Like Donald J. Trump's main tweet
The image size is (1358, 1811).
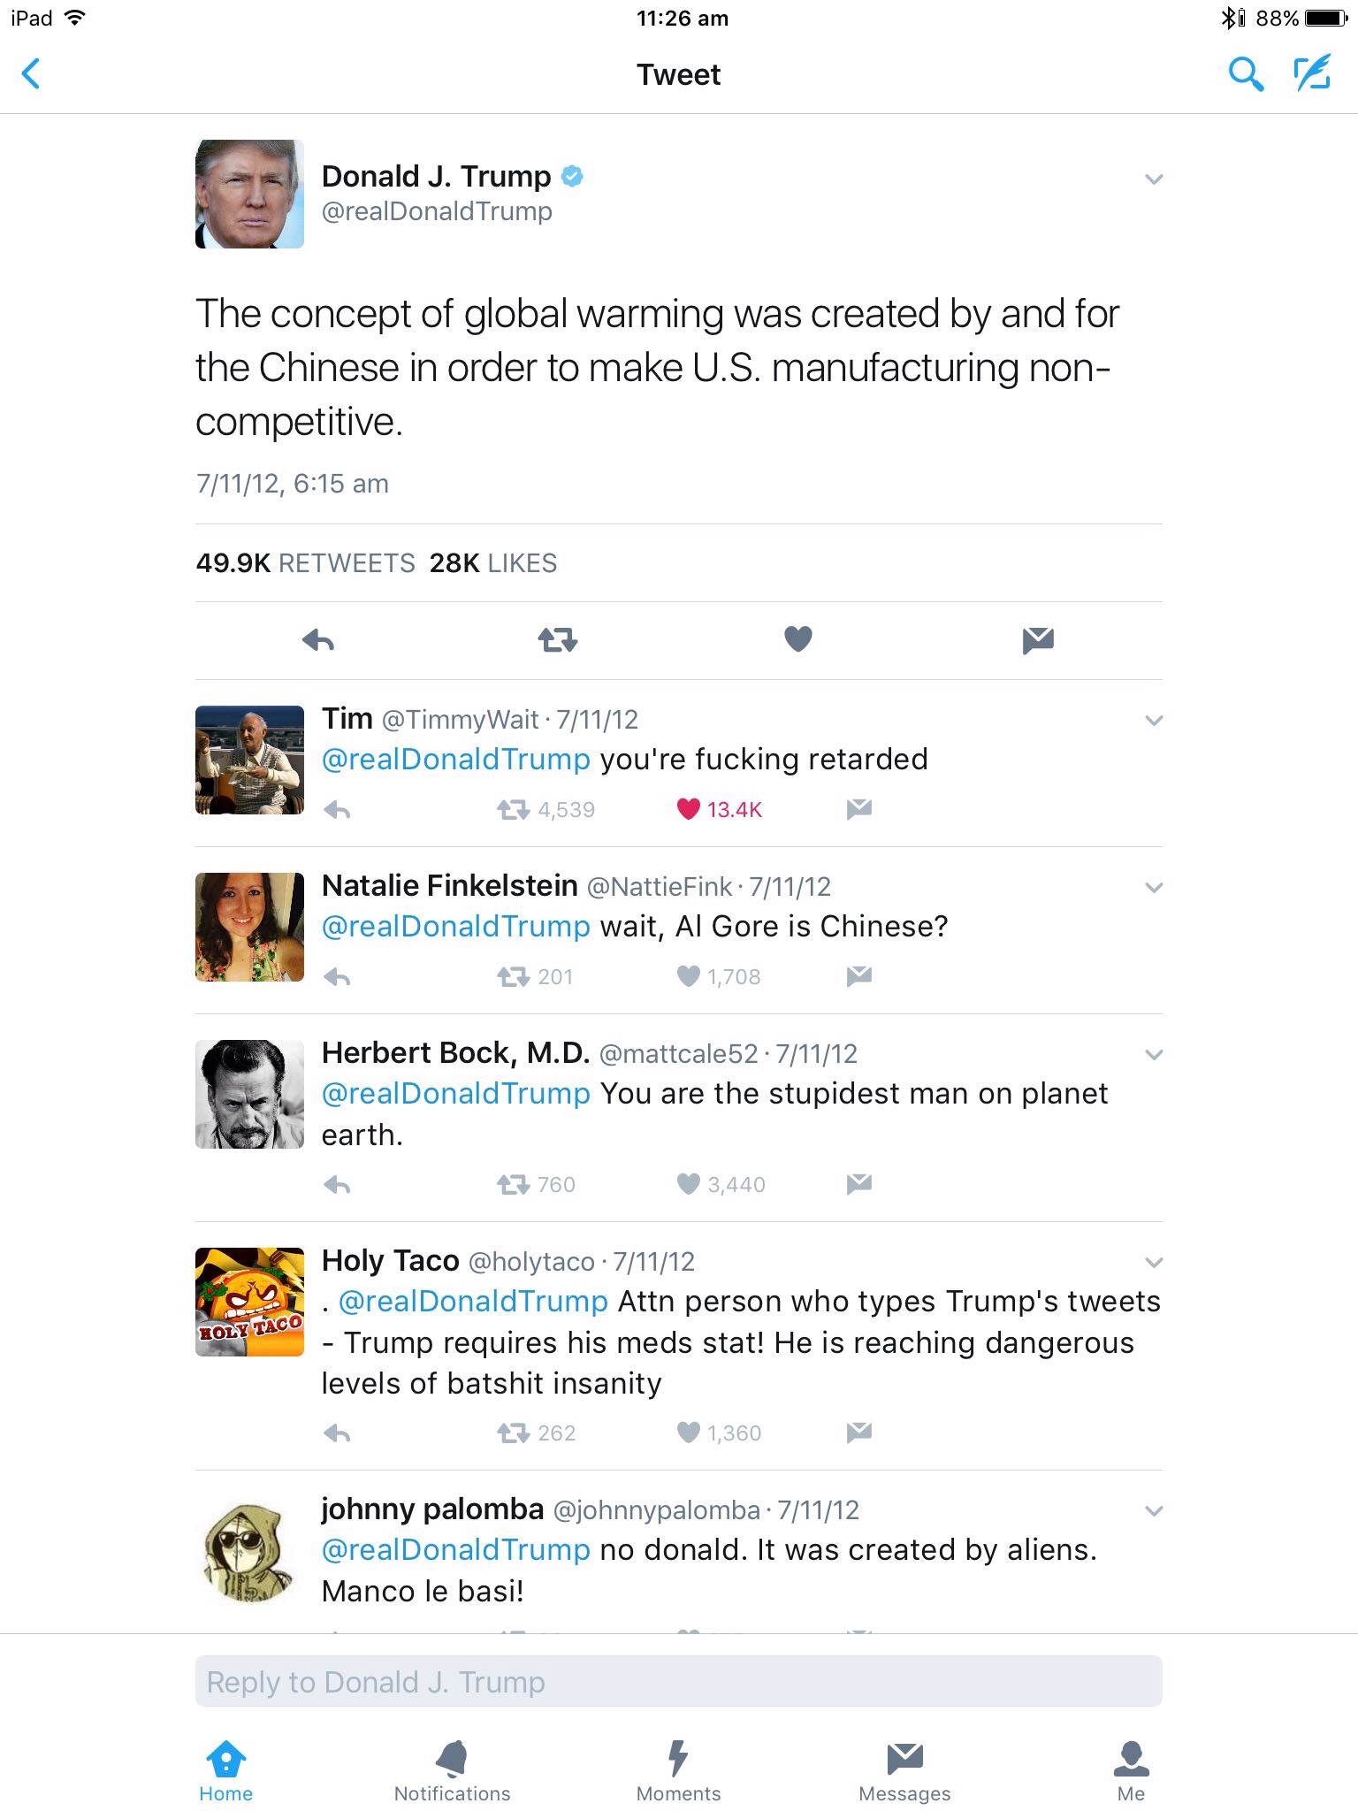tap(797, 638)
